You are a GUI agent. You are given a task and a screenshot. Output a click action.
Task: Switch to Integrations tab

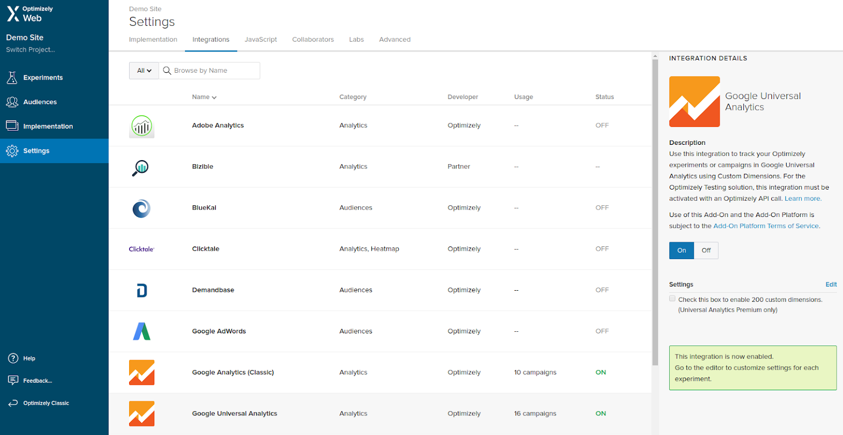pyautogui.click(x=211, y=39)
